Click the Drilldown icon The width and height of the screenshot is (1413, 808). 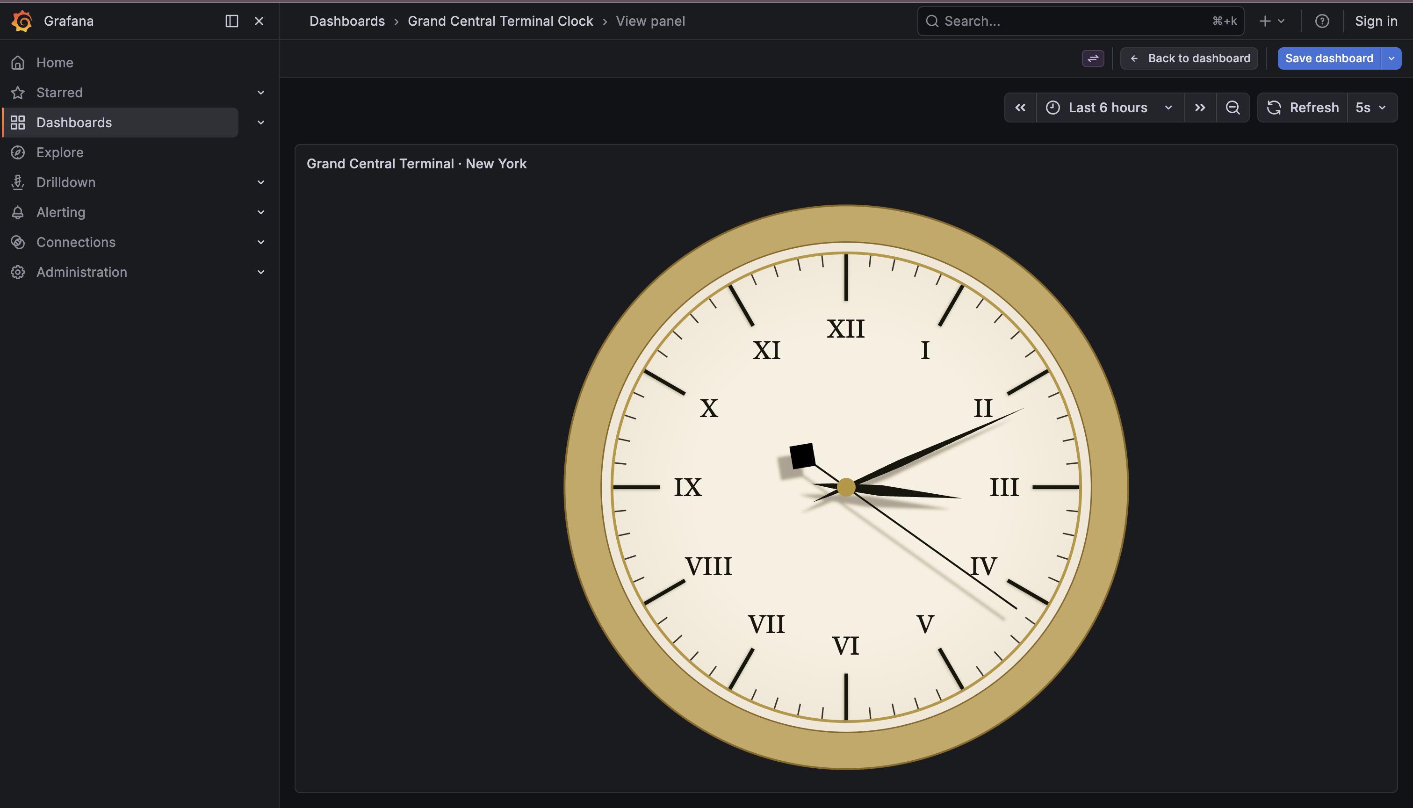point(18,182)
